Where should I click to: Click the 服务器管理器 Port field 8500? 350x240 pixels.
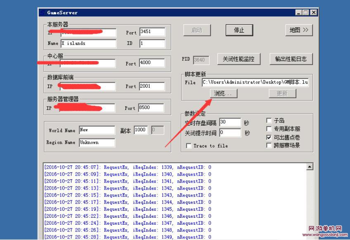[x=151, y=108]
